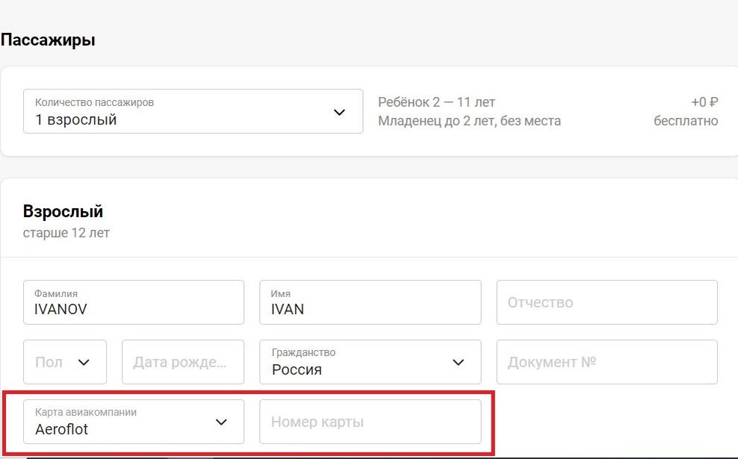The height and width of the screenshot is (459, 738).
Task: Click the Ребёнок 2 — 11 лет text
Action: point(436,102)
